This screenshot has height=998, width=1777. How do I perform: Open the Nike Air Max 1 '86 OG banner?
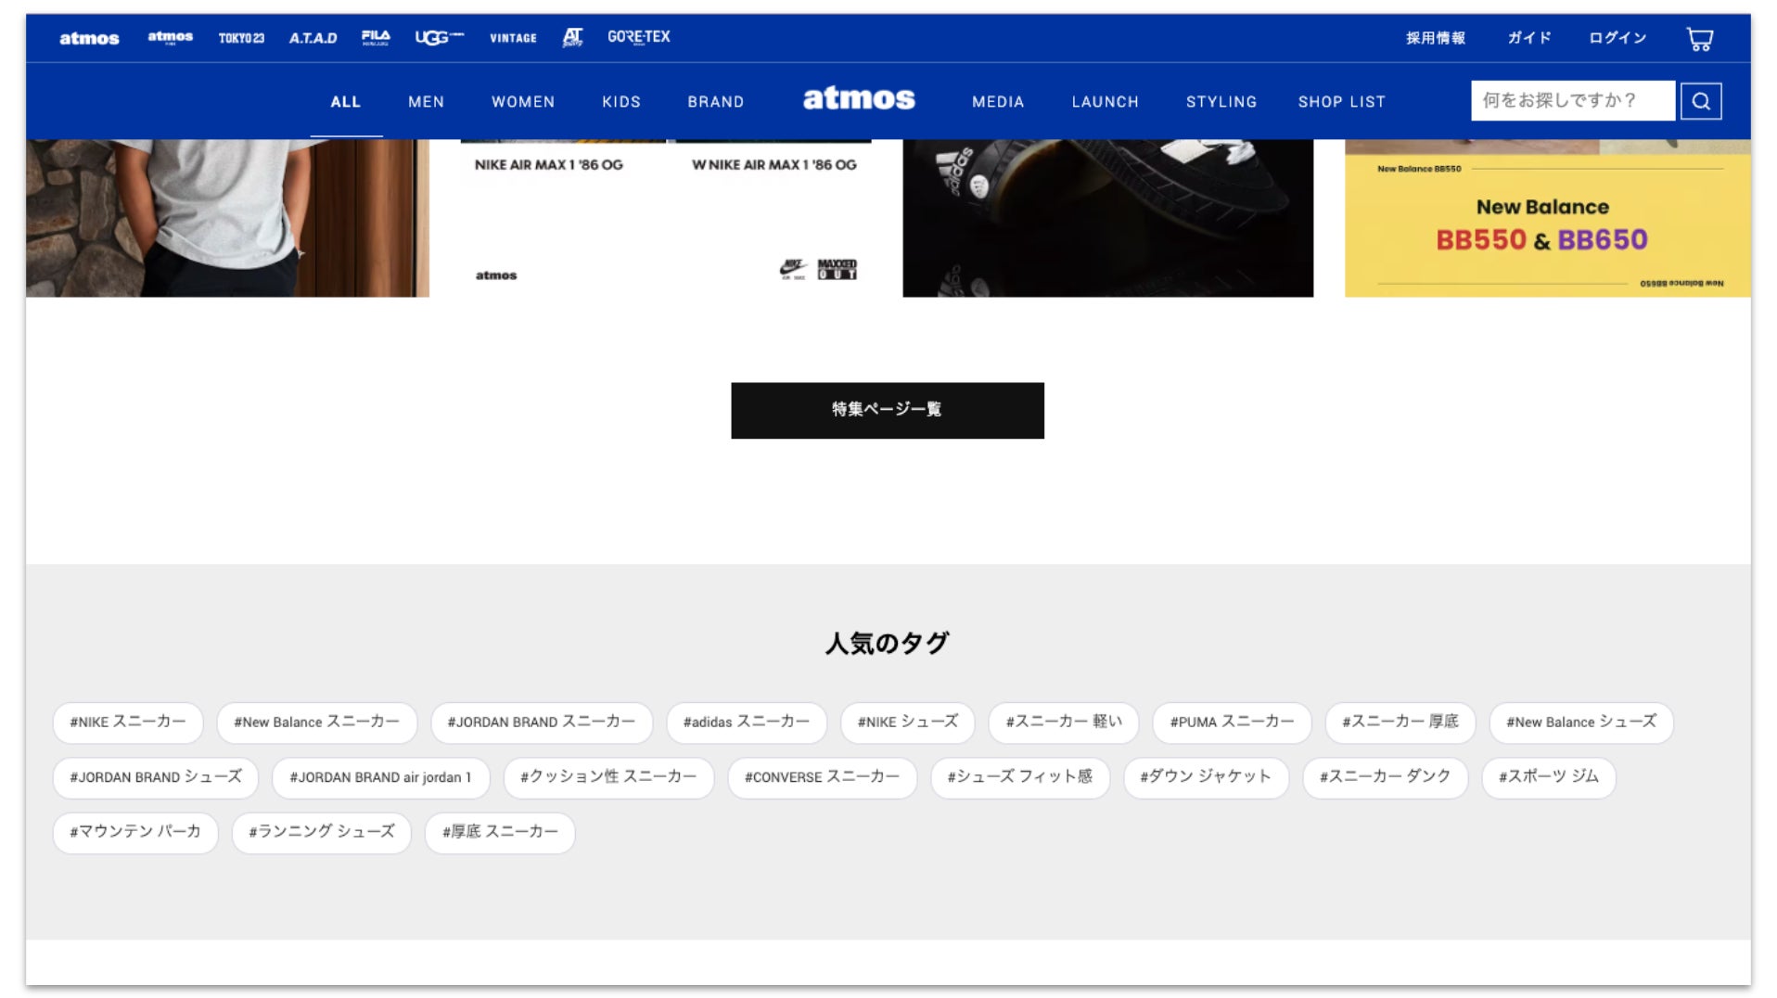(666, 218)
